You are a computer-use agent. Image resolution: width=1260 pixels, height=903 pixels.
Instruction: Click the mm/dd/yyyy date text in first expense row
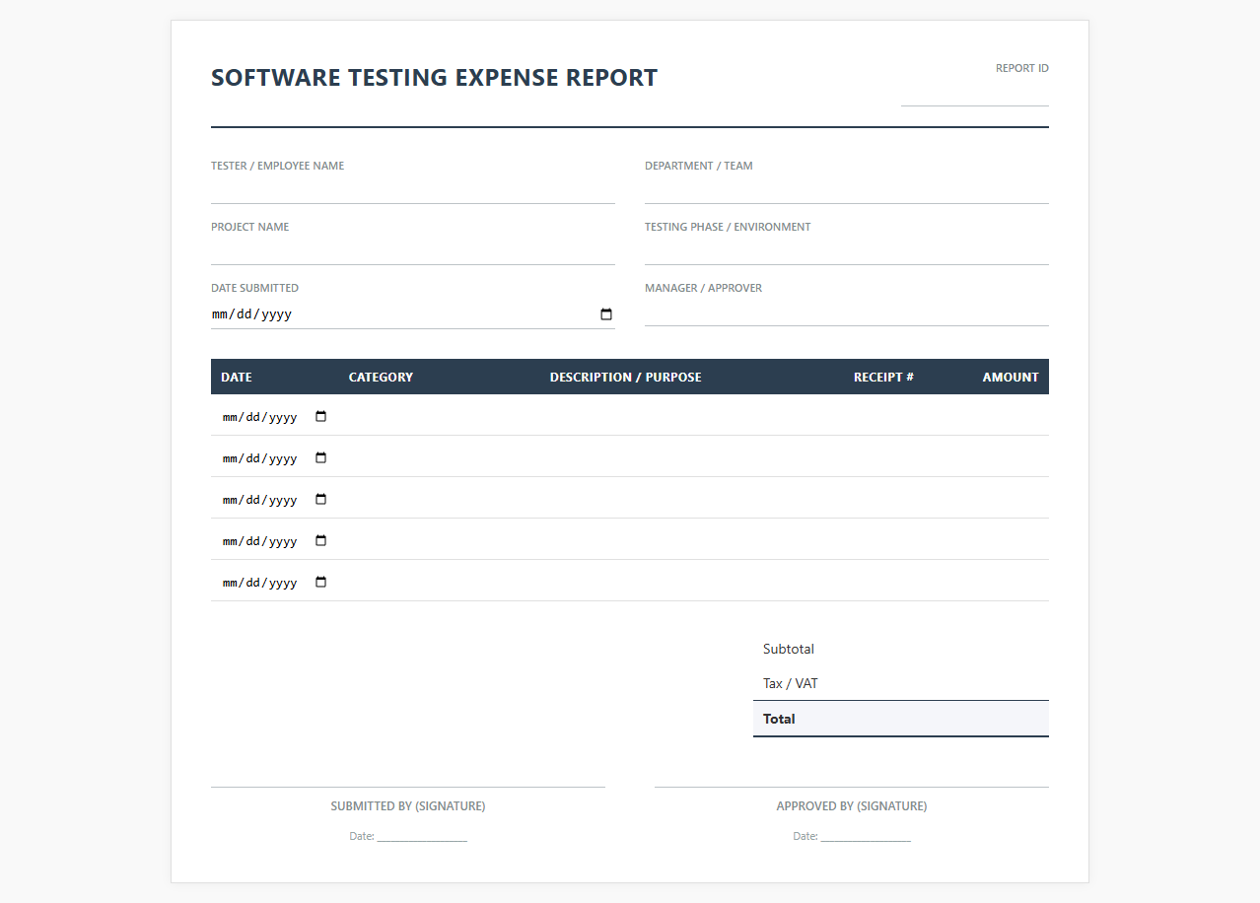coord(260,417)
